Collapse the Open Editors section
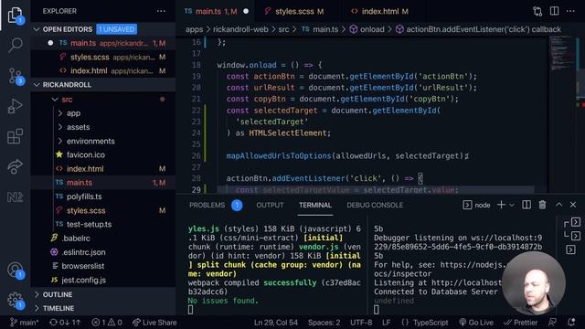585x329 pixels. (x=103, y=29)
